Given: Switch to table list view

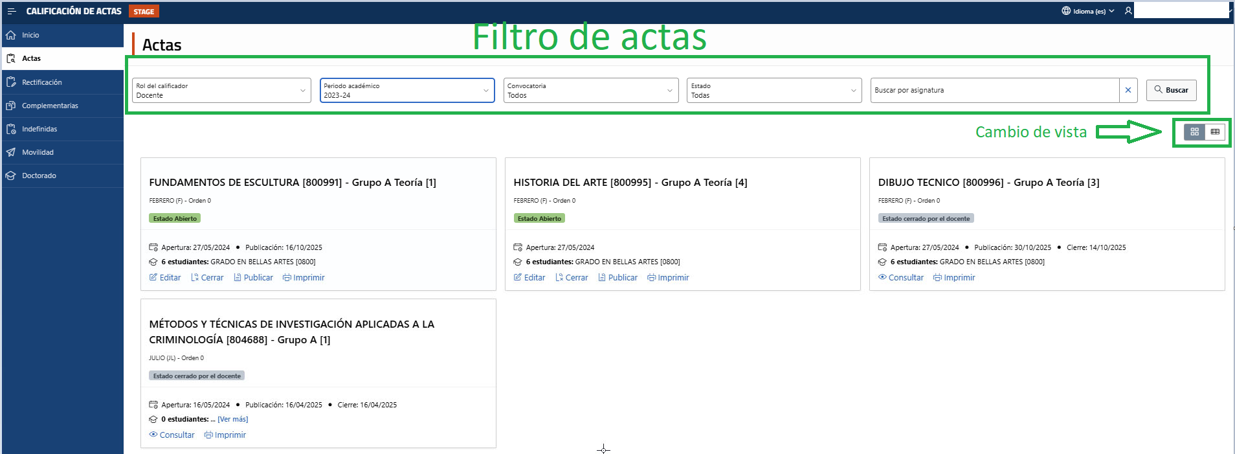Looking at the screenshot, I should tap(1215, 131).
